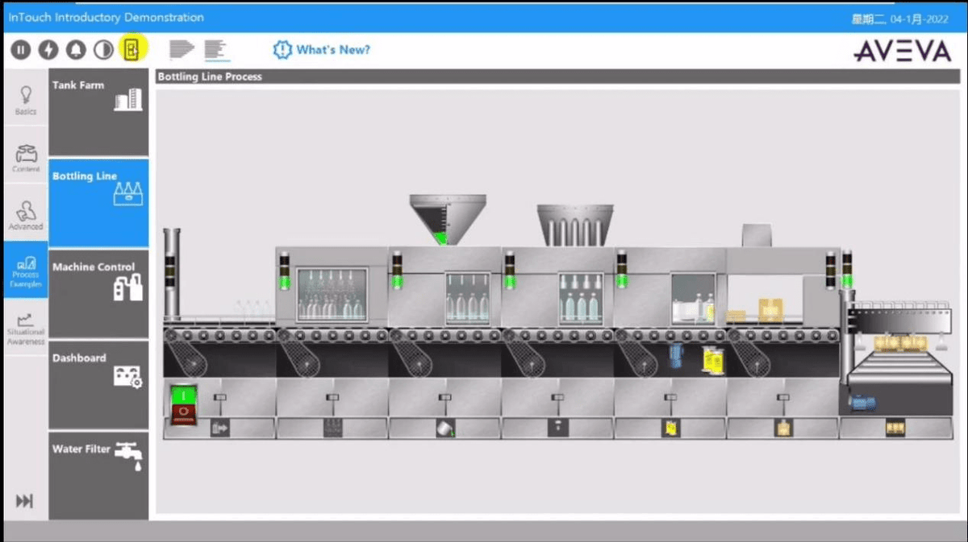Viewport: 968px width, 542px height.
Task: Click the AVEVA logo
Action: point(901,51)
